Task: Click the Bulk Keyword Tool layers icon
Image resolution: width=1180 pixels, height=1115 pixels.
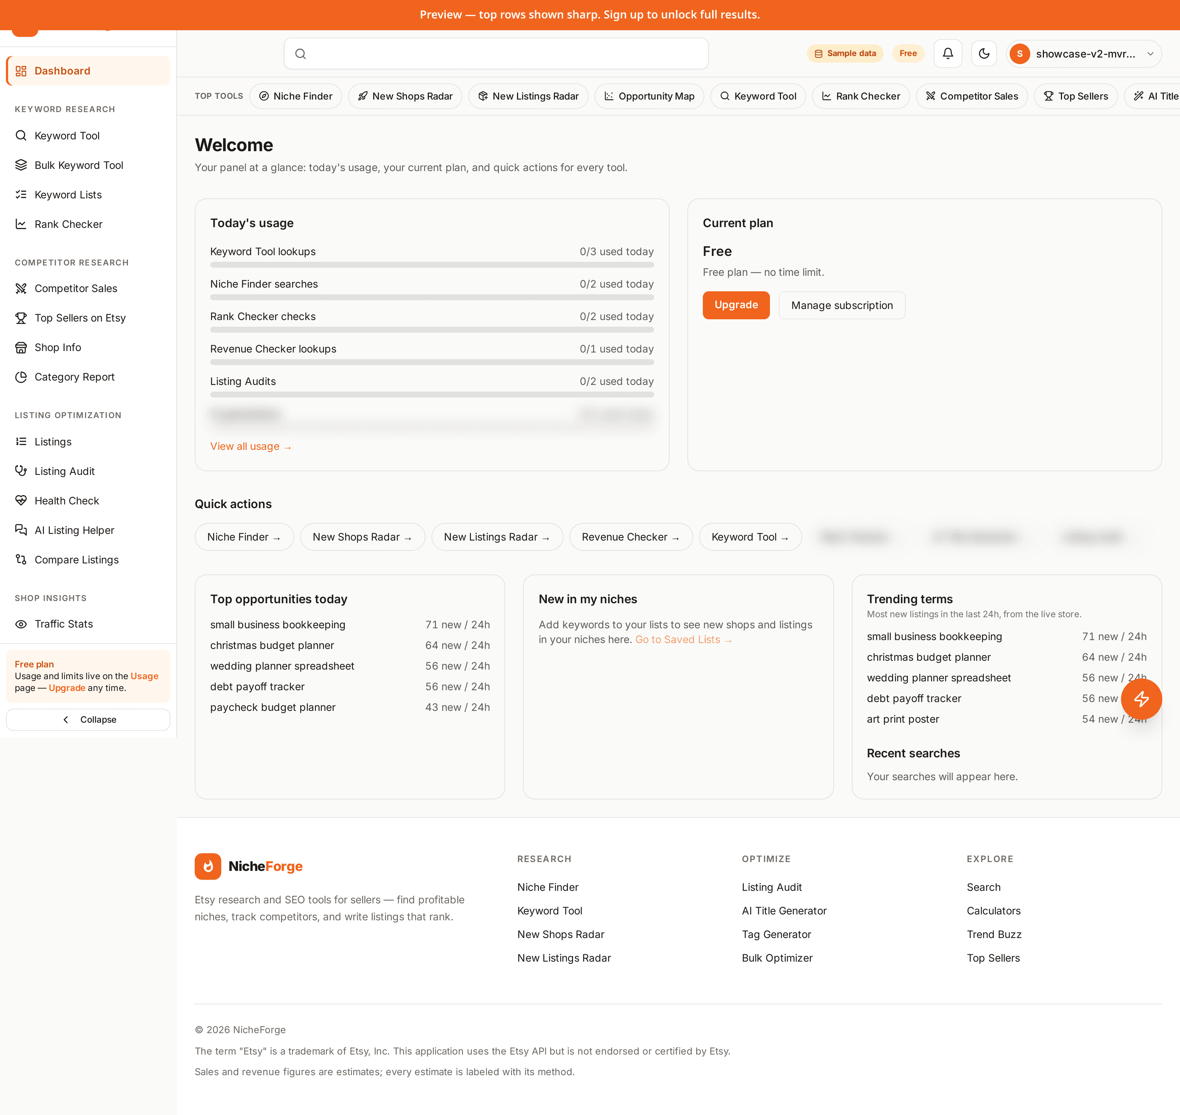Action: point(21,165)
